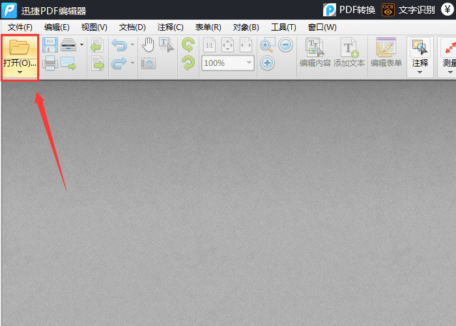Click the upper green rotate arrow icon
This screenshot has height=326, width=456.
[188, 45]
